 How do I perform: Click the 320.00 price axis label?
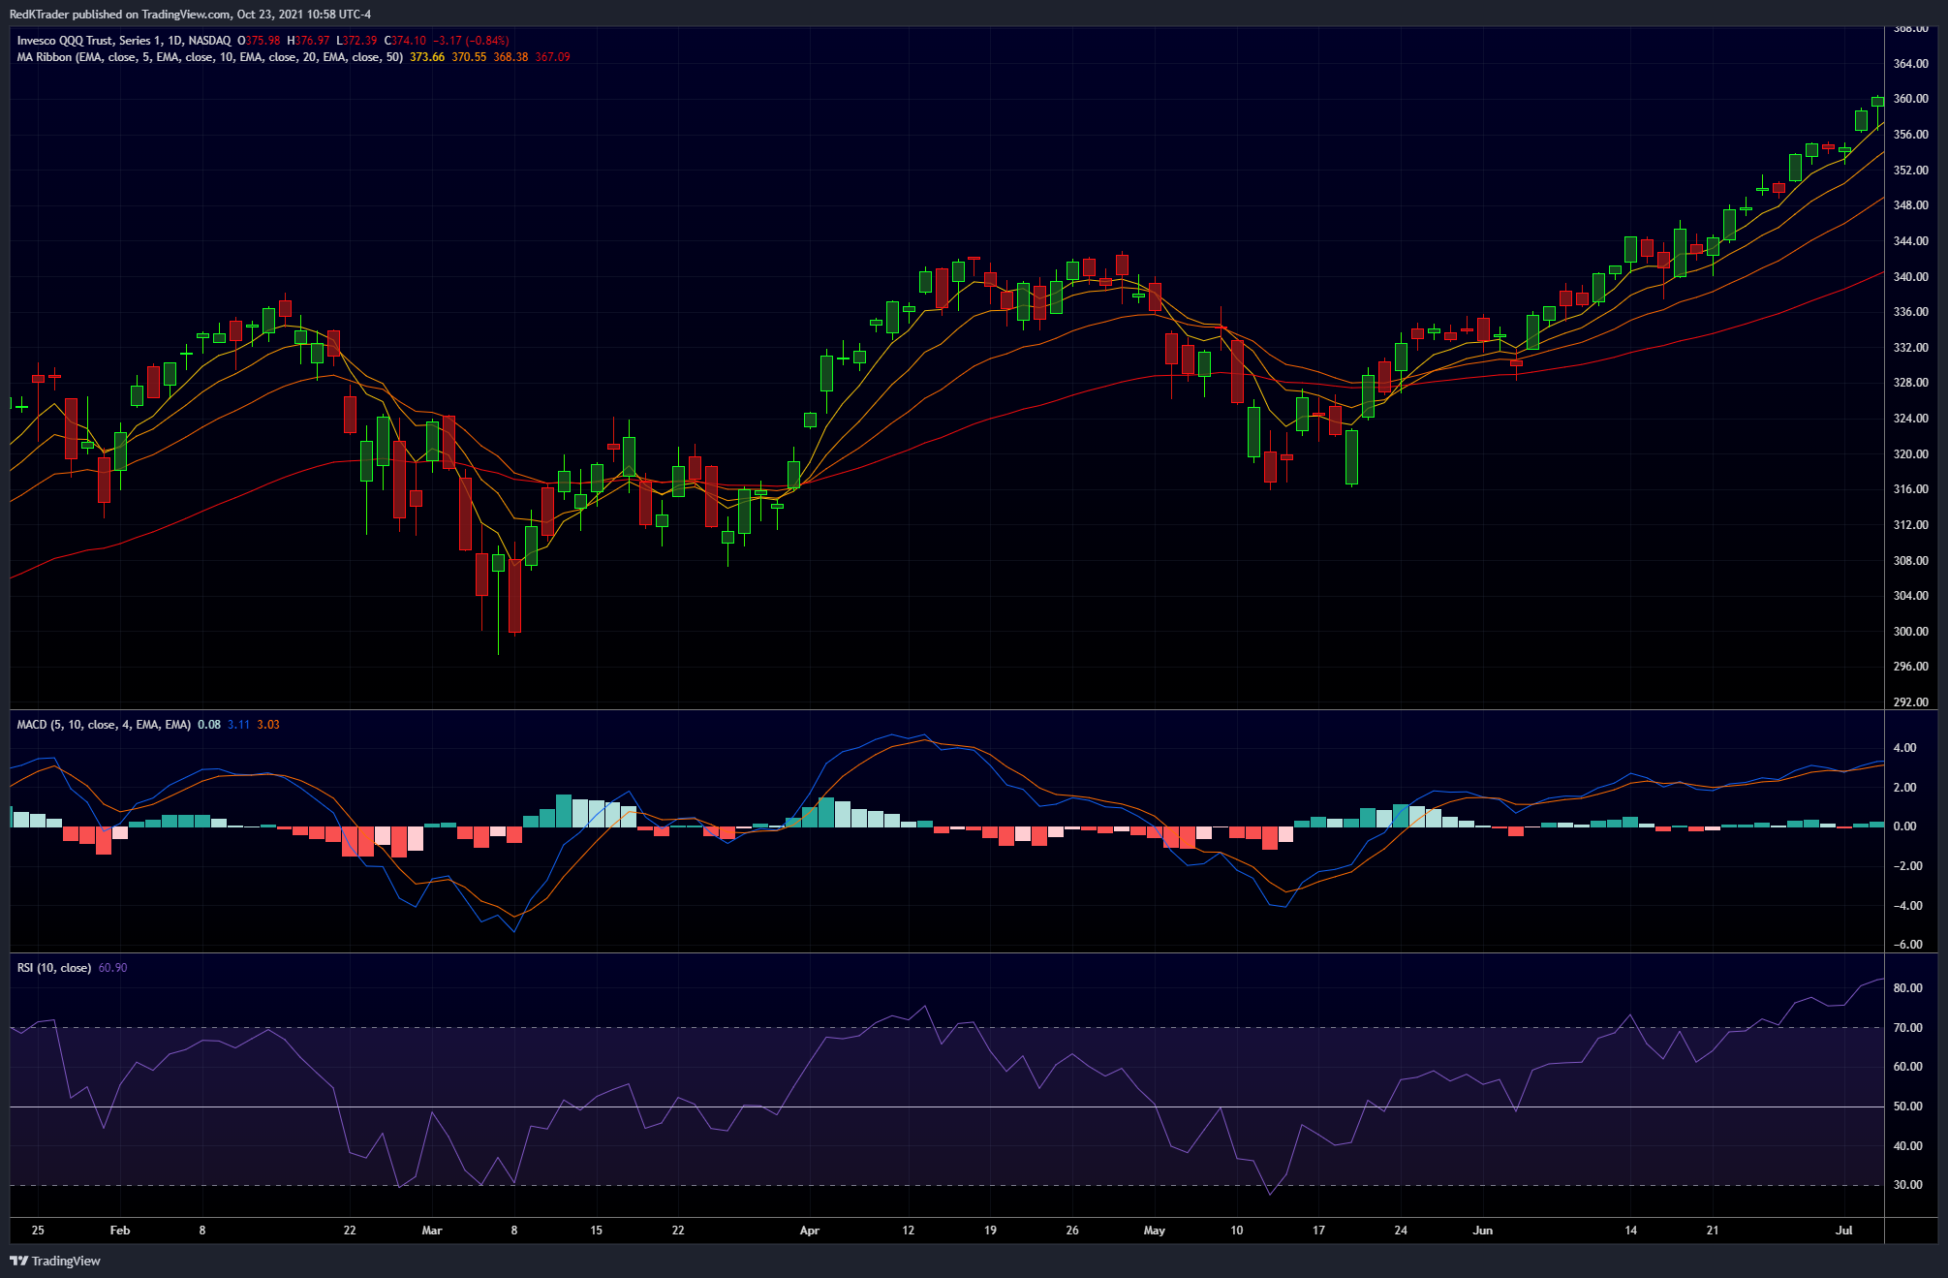1910,454
